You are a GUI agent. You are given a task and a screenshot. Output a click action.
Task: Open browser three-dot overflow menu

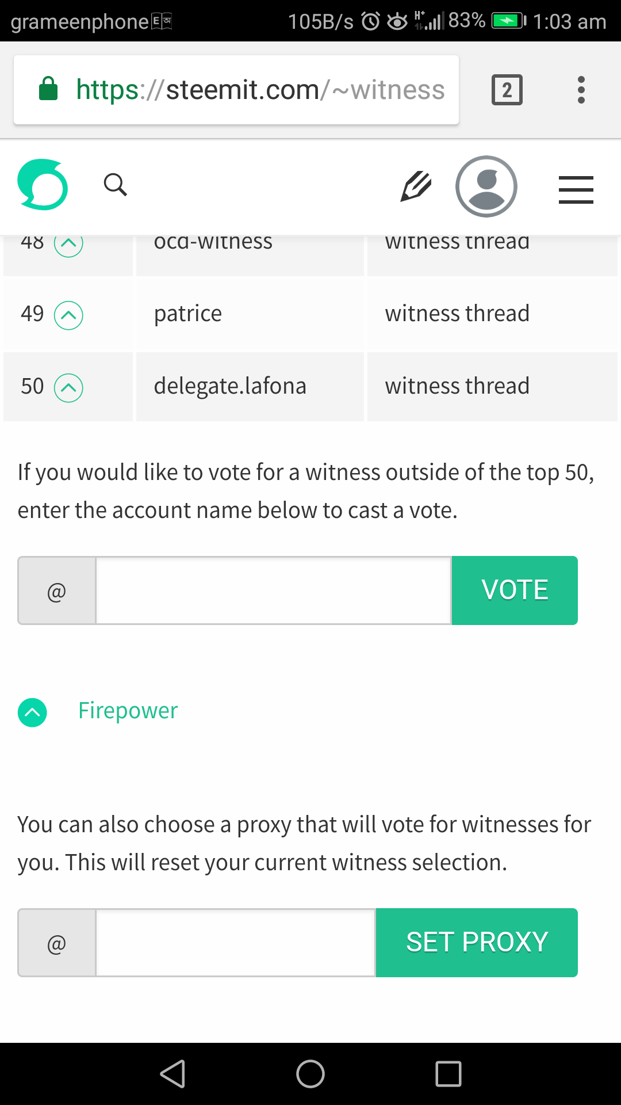pos(581,90)
